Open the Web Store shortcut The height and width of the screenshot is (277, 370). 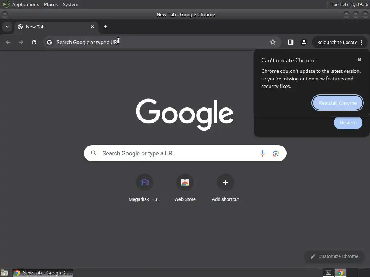(x=185, y=188)
